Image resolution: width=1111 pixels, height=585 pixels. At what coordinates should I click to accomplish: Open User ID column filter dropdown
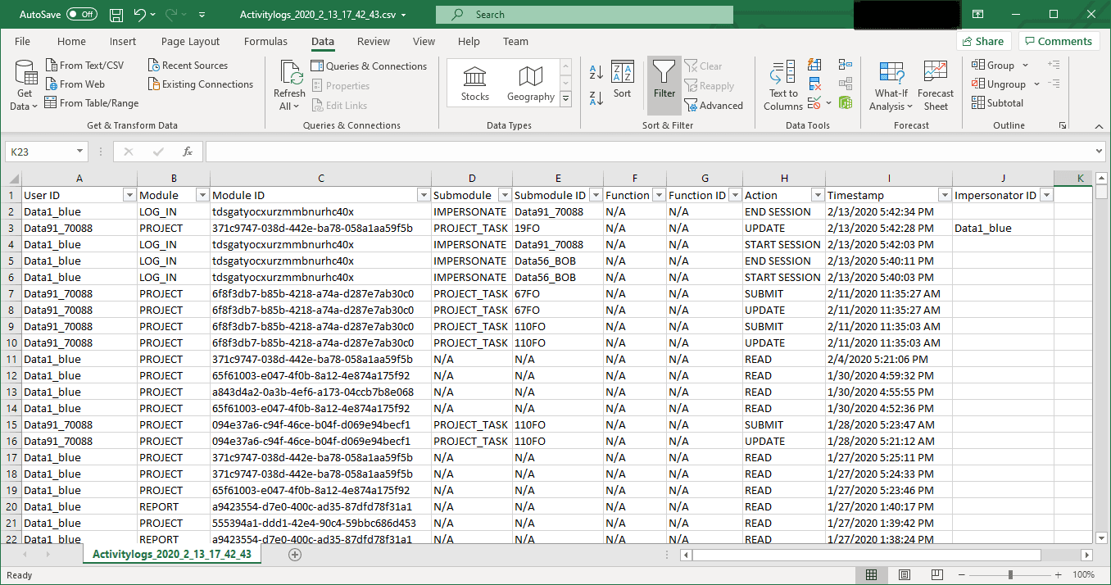[x=129, y=195]
